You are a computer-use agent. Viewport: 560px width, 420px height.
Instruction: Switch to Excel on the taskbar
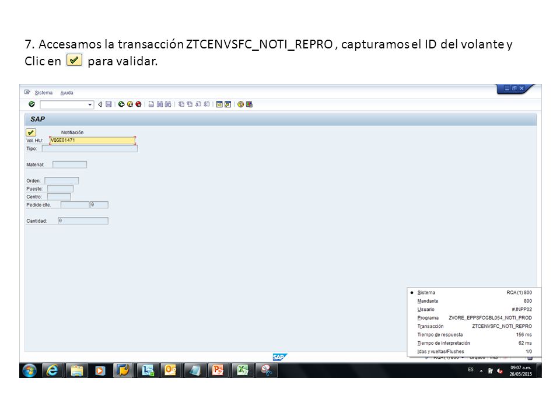click(x=243, y=371)
